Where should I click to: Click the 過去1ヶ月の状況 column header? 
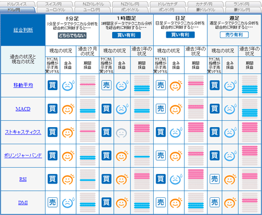coord(88,51)
